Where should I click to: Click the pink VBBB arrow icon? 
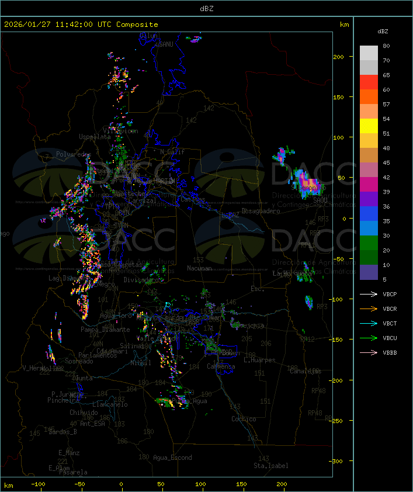(x=369, y=353)
